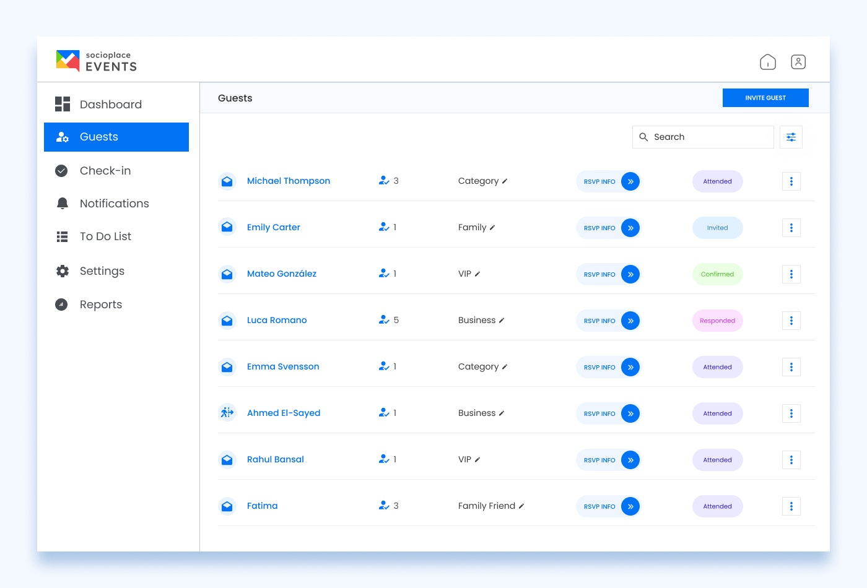Open the user profile icon
The height and width of the screenshot is (588, 867).
point(798,62)
